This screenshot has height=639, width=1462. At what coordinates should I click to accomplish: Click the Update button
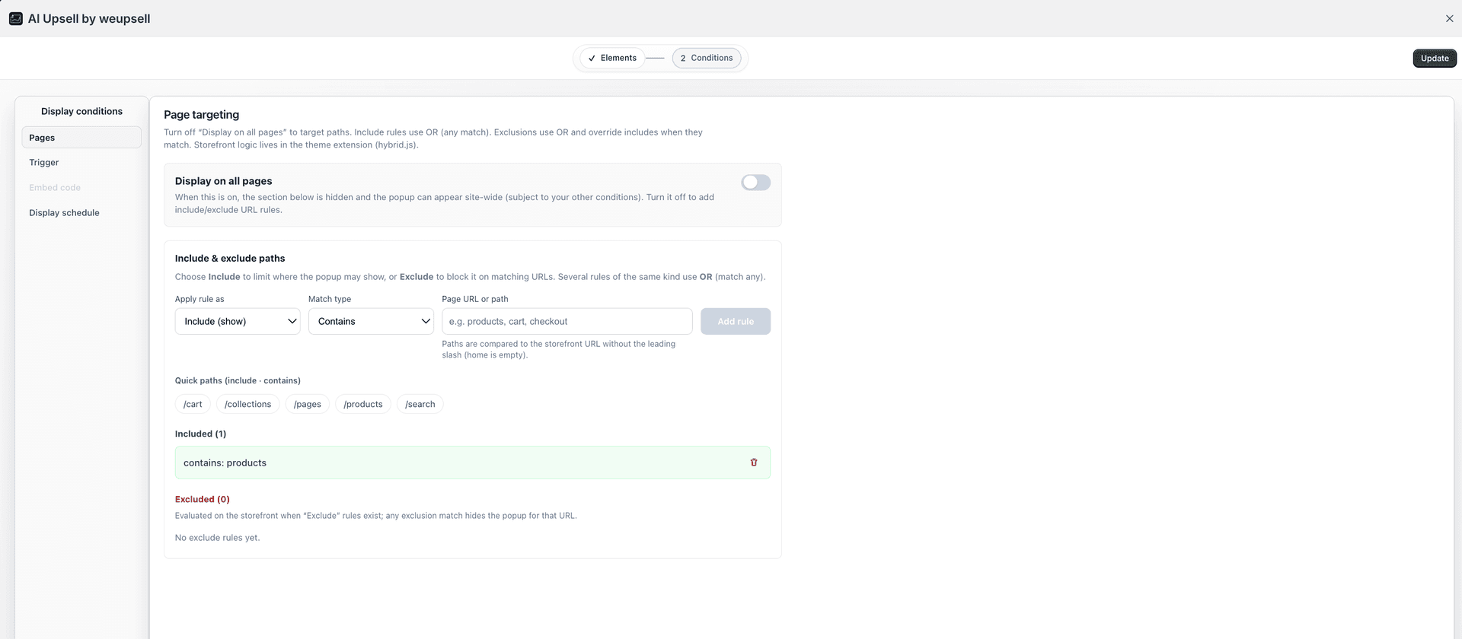click(x=1435, y=59)
